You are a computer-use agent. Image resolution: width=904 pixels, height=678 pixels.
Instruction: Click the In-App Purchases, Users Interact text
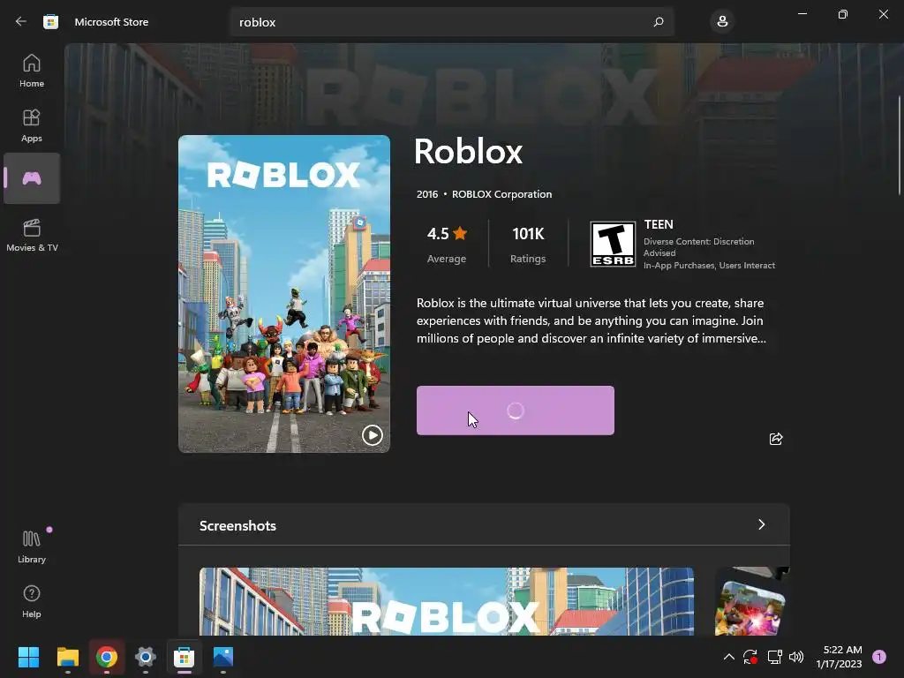(x=709, y=266)
